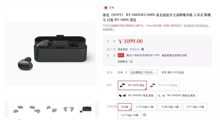Select the charging case thumbnail
This screenshot has height=120, width=220.
pyautogui.click(x=86, y=110)
